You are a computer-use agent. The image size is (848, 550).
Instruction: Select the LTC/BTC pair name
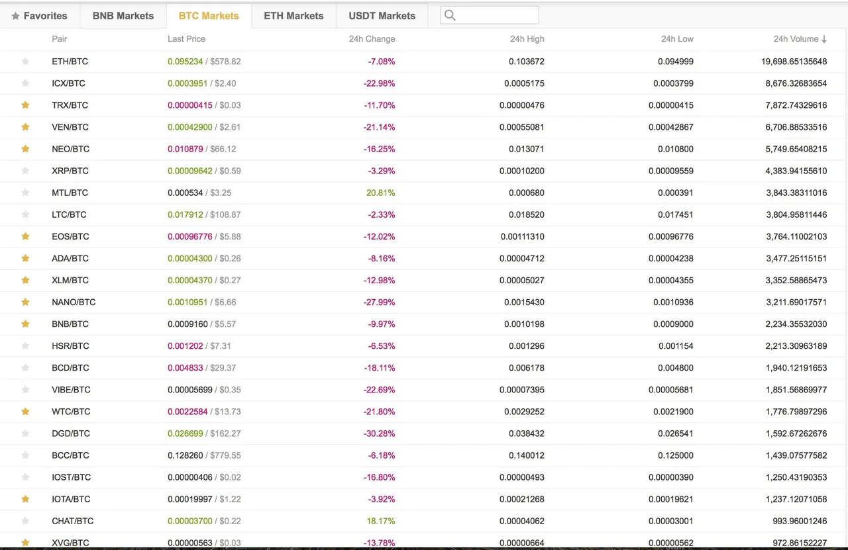69,214
